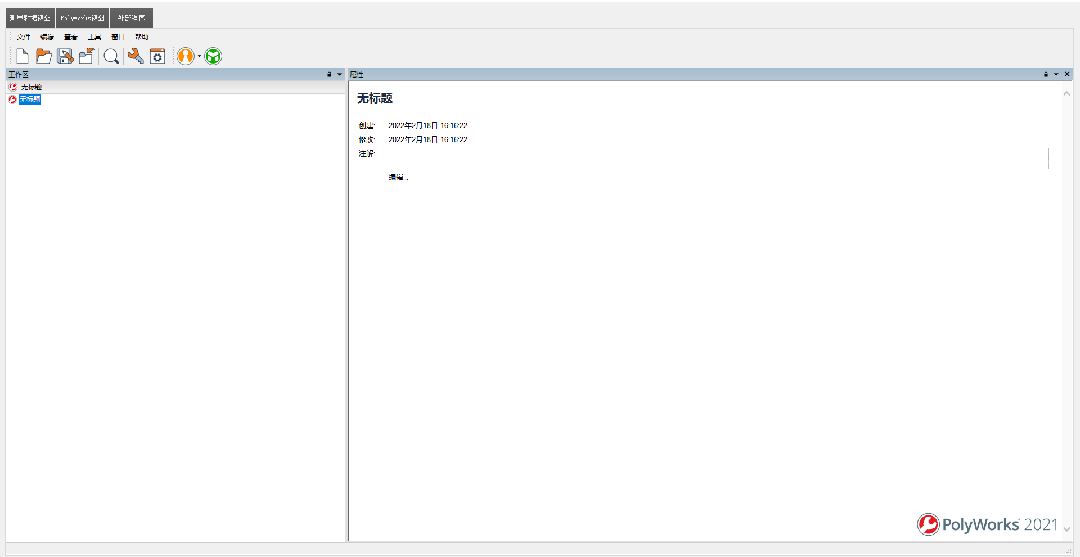1080x557 pixels.
Task: Activate the search magnifier icon
Action: pos(111,56)
